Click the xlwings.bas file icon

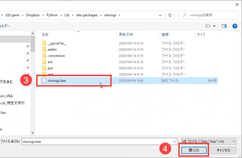click(44, 80)
